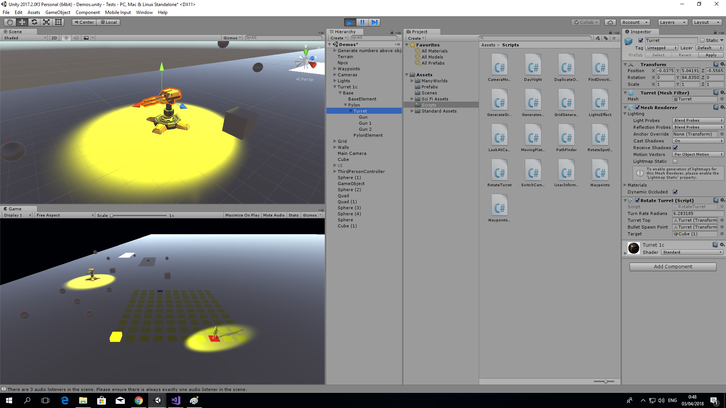
Task: Disable the Mesh Renderer component checkbox
Action: (637, 107)
